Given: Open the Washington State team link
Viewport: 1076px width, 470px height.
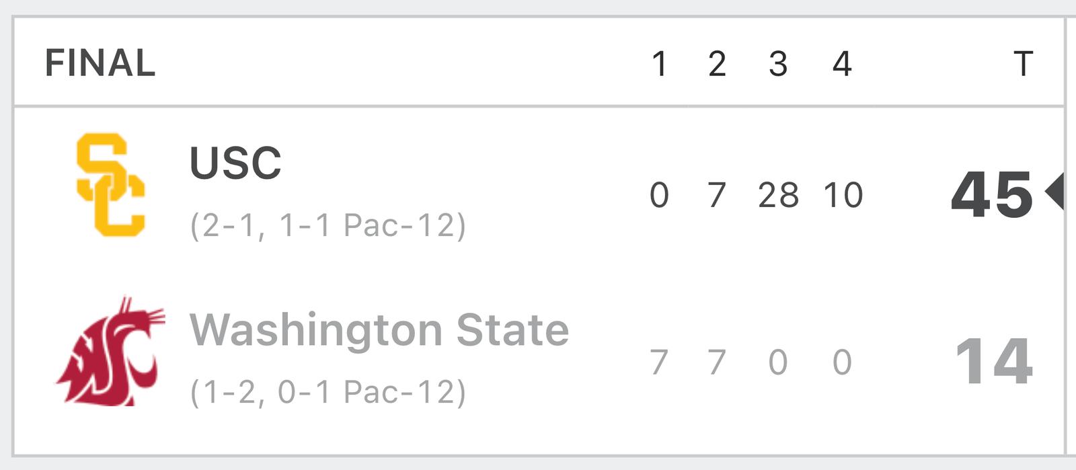Looking at the screenshot, I should (379, 329).
